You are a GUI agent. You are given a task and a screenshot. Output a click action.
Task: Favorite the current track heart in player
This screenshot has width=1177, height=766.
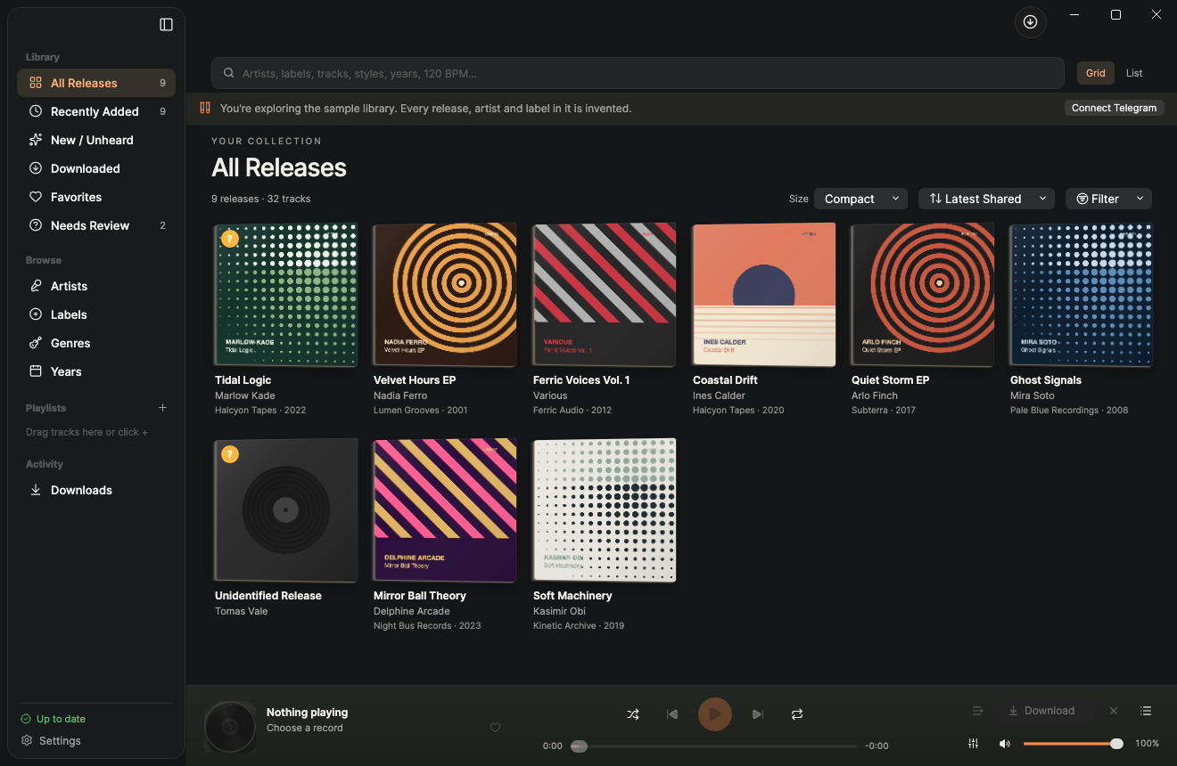[x=496, y=728]
